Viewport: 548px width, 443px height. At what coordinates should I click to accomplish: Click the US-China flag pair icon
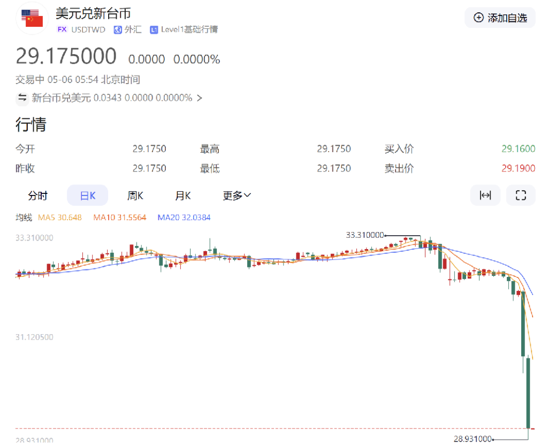(35, 18)
